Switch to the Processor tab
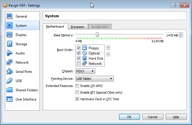The width and height of the screenshot is (192, 125). (77, 27)
